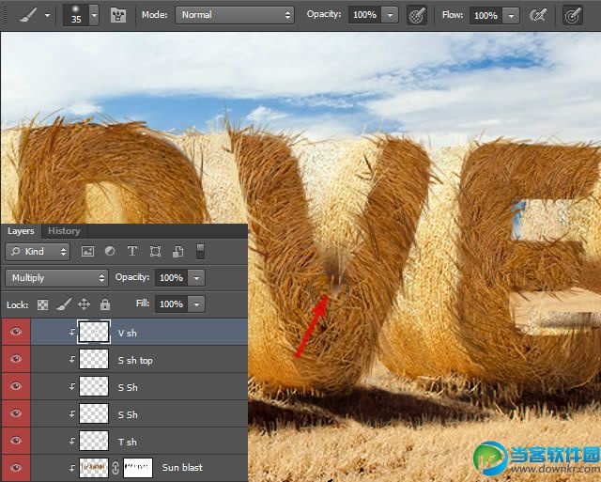This screenshot has height=482, width=601.
Task: Click the lock transparent pixels icon
Action: [x=42, y=304]
